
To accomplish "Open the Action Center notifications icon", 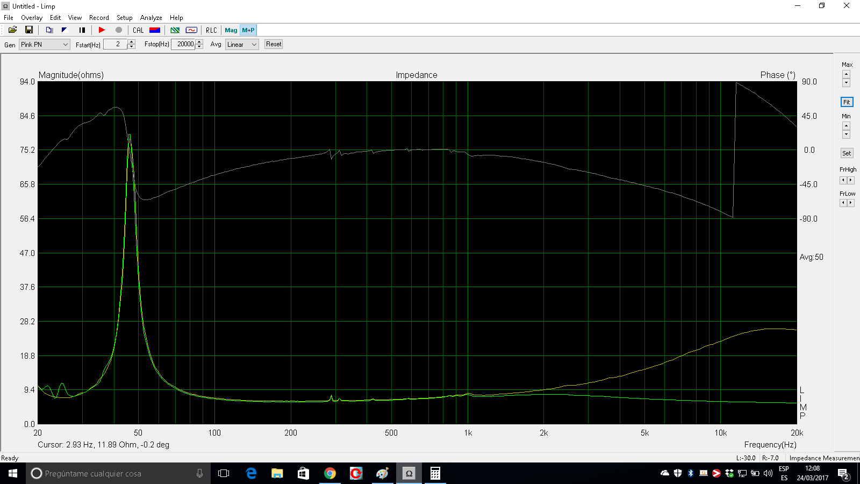I will 843,474.
